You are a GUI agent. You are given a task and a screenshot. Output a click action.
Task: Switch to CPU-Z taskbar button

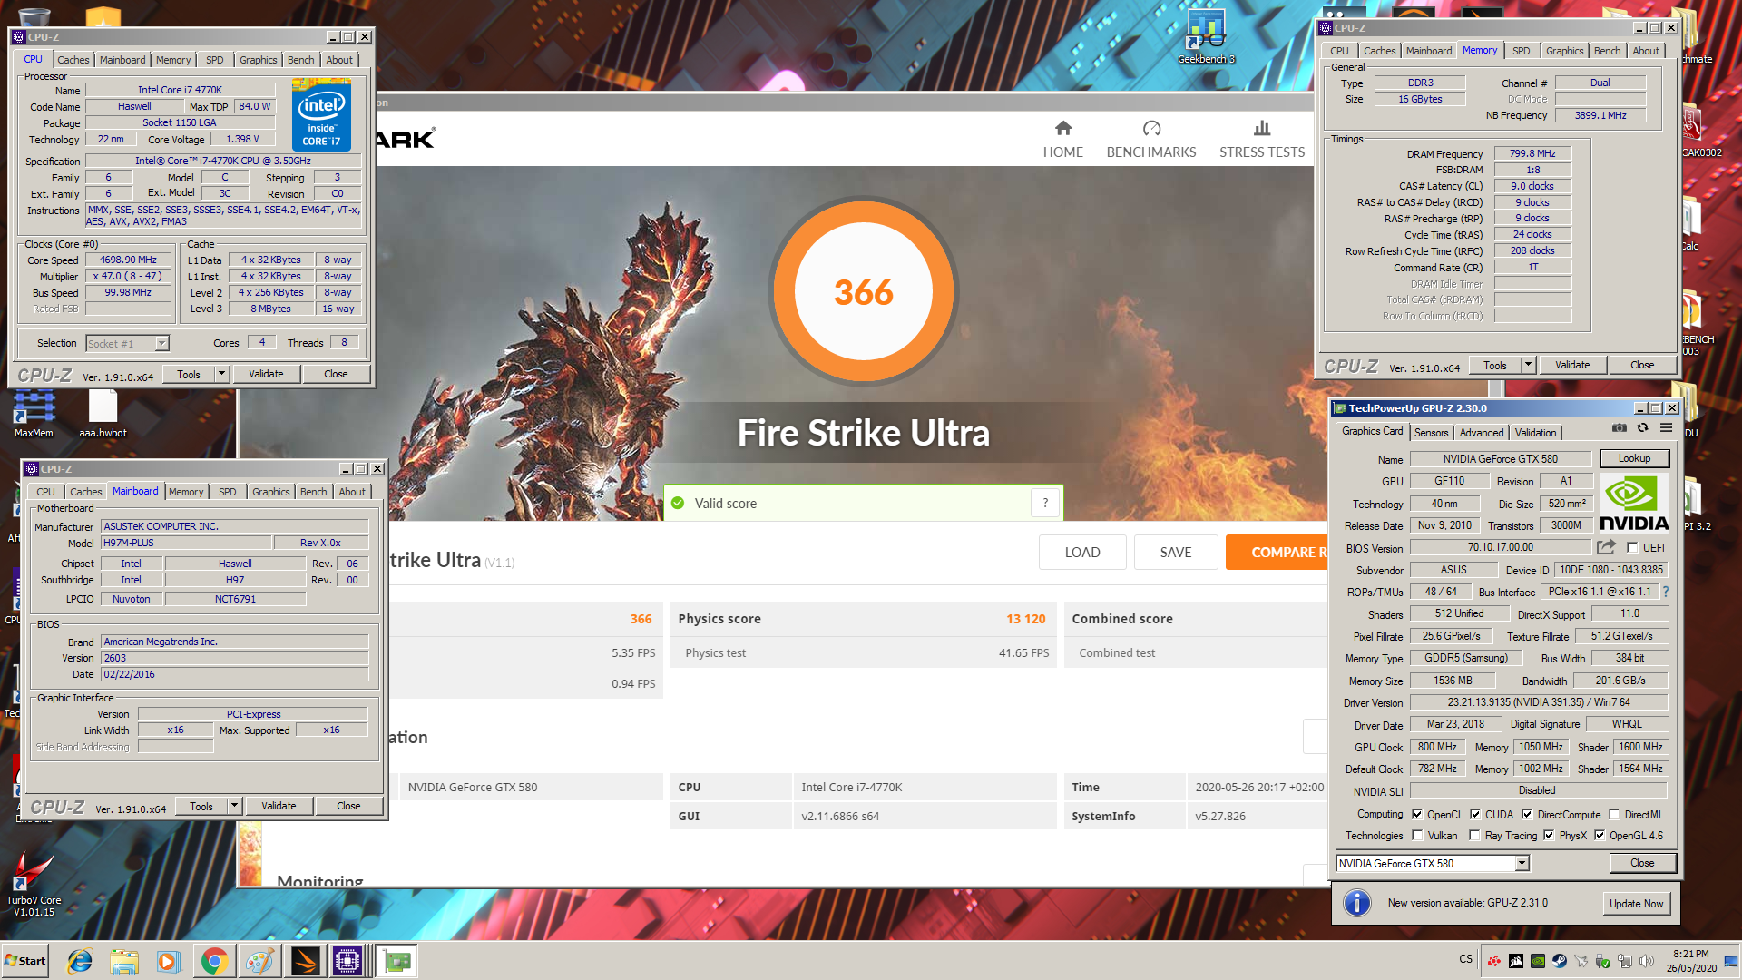(x=347, y=961)
